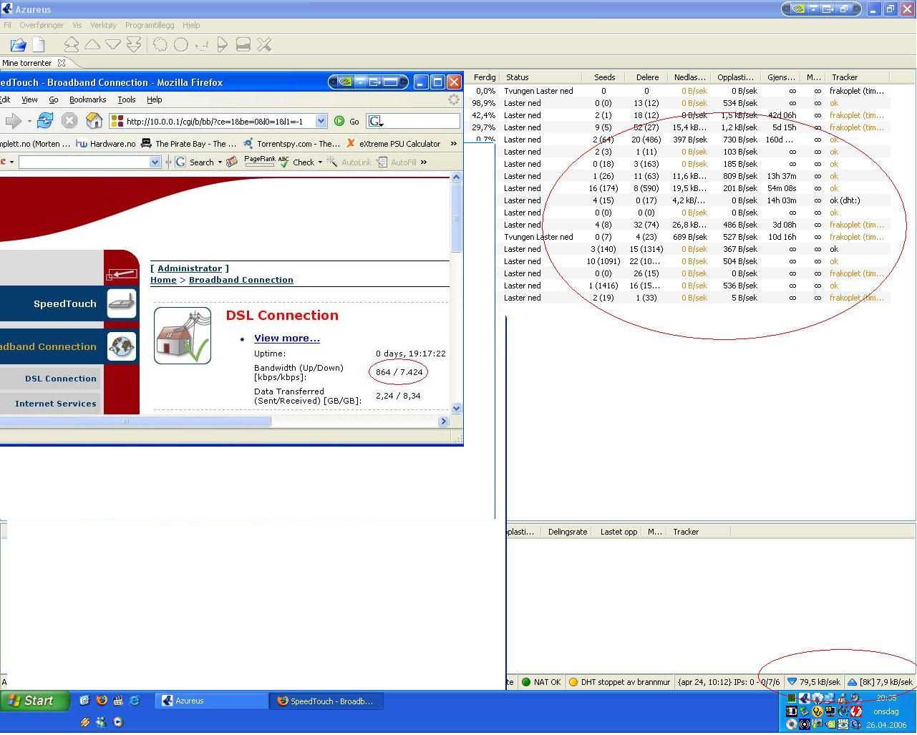The height and width of the screenshot is (735, 917).
Task: Open Azureus Programtillegg menu
Action: pos(150,25)
